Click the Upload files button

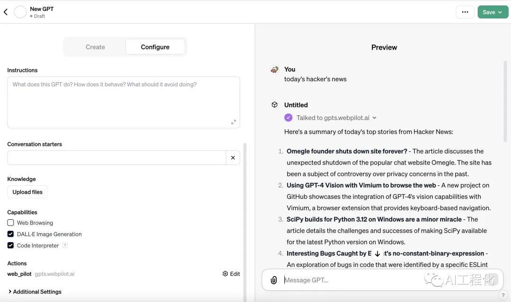(27, 192)
